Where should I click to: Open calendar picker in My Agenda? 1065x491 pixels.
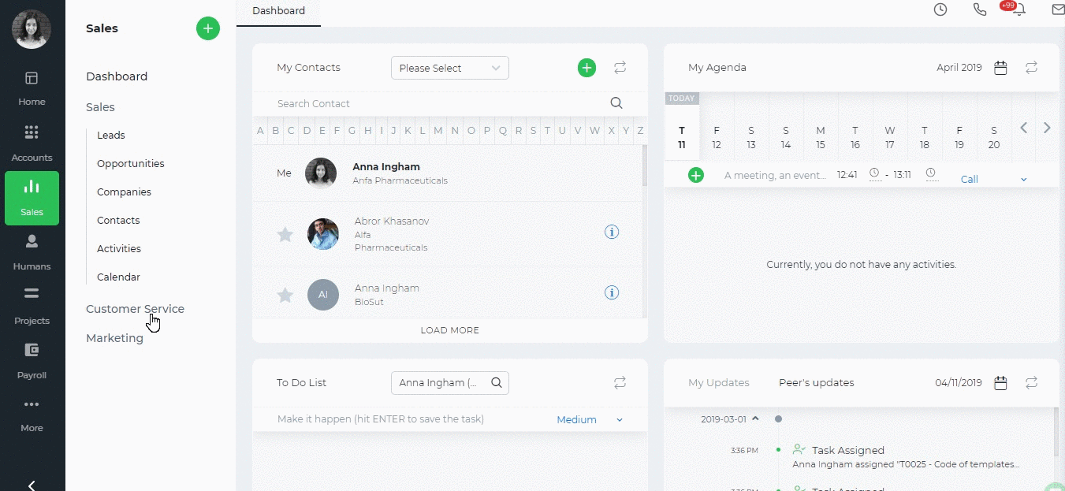tap(1000, 68)
